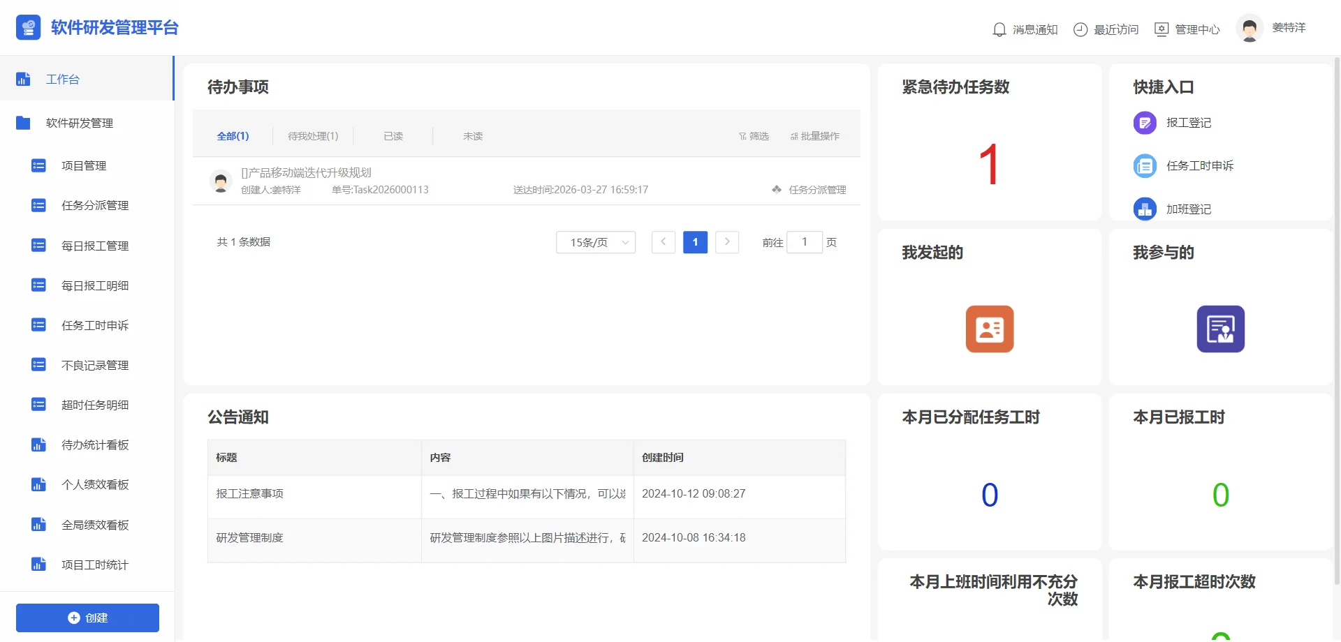Screen dimensions: 1341x642
Task: Open 加班登记 shortcut icon
Action: point(1145,209)
